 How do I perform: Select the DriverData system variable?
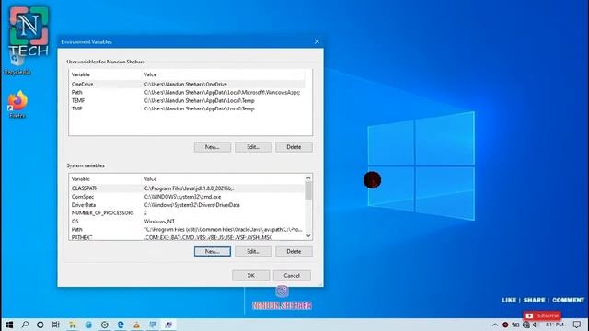[x=188, y=205]
